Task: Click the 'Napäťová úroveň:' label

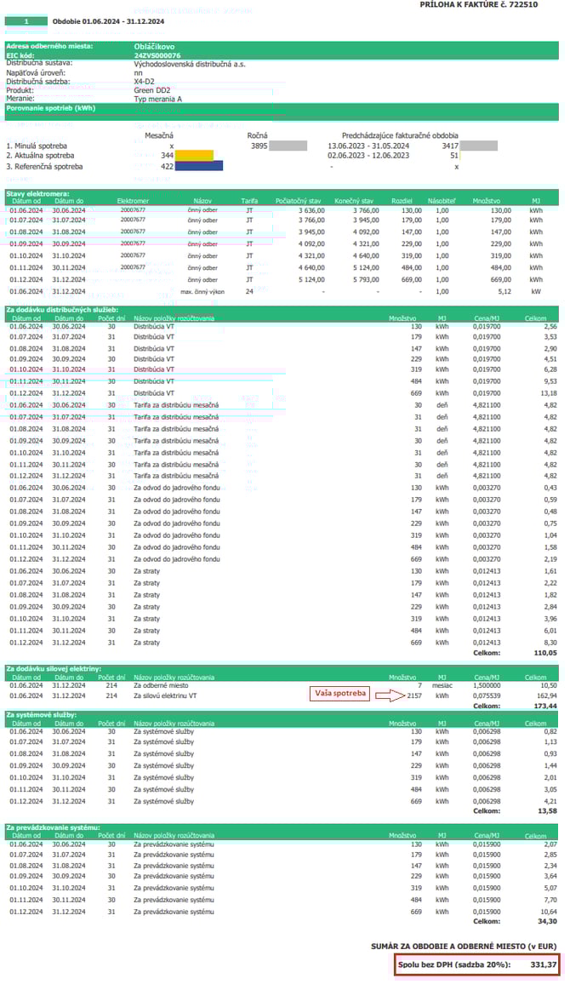Action: point(36,73)
